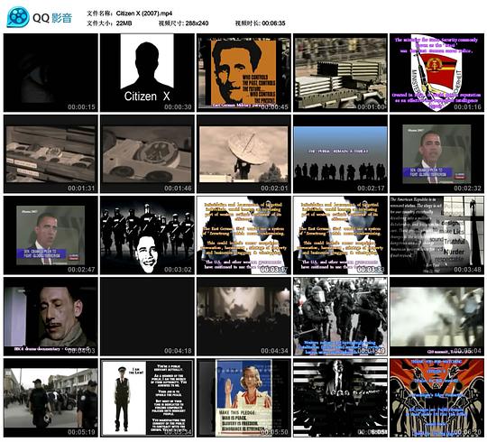Click the mustached man frame at 00:04:03

click(x=51, y=317)
